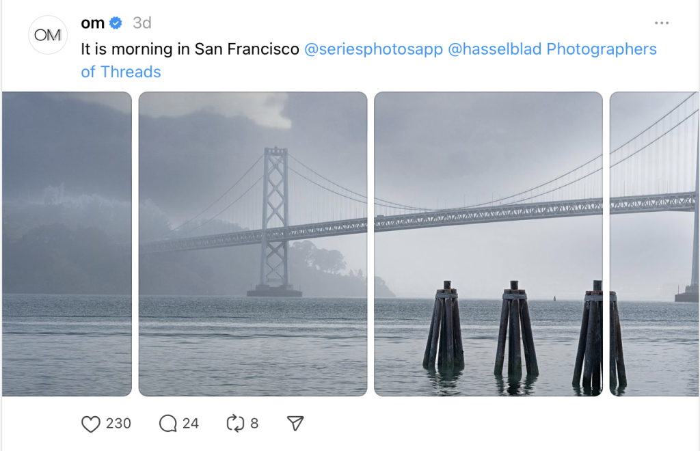The image size is (700, 451).
Task: Click the 230 likes count
Action: pos(118,424)
